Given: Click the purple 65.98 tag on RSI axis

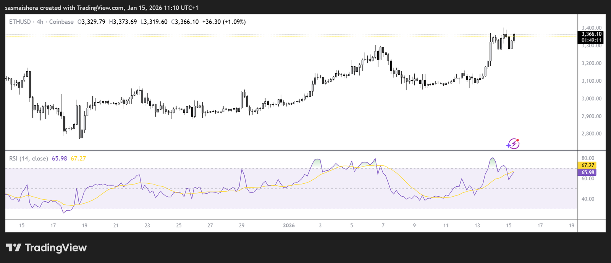Looking at the screenshot, I should 588,173.
